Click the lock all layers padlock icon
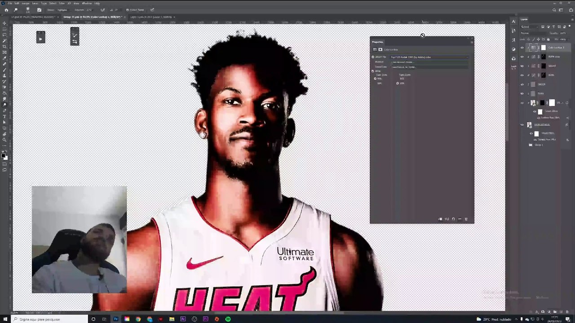Screen dimensions: 575x323 click(548, 39)
